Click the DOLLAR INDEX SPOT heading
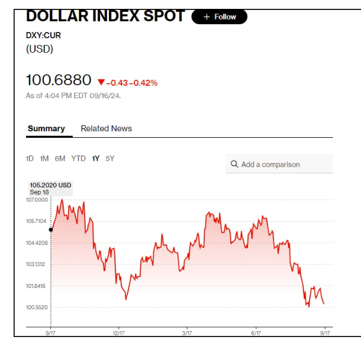 (x=105, y=16)
